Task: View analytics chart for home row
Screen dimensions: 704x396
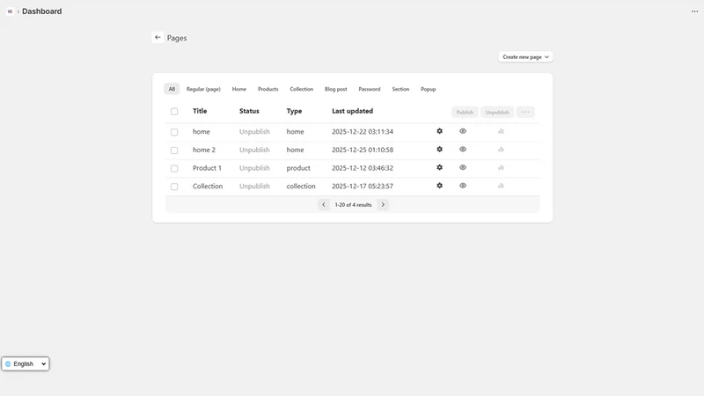Action: (501, 131)
